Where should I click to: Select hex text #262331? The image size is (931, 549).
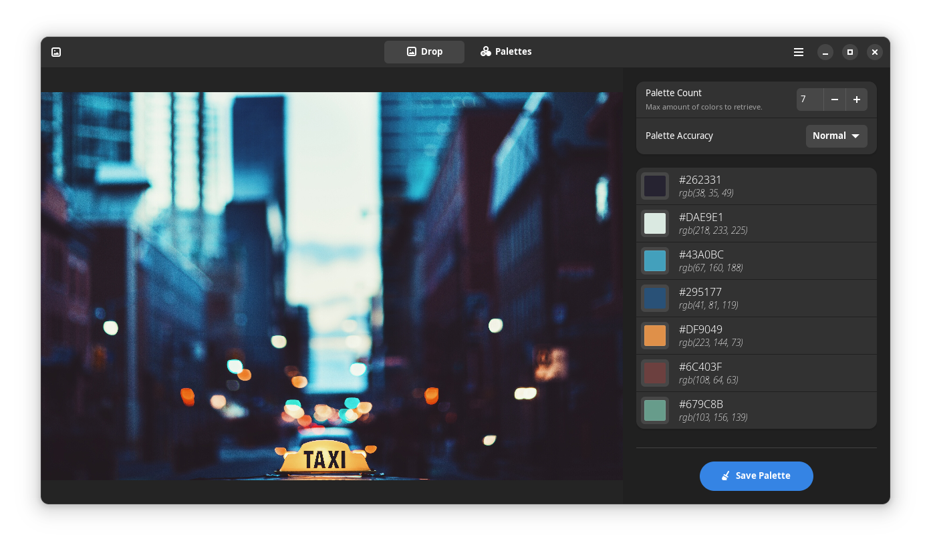coord(700,180)
